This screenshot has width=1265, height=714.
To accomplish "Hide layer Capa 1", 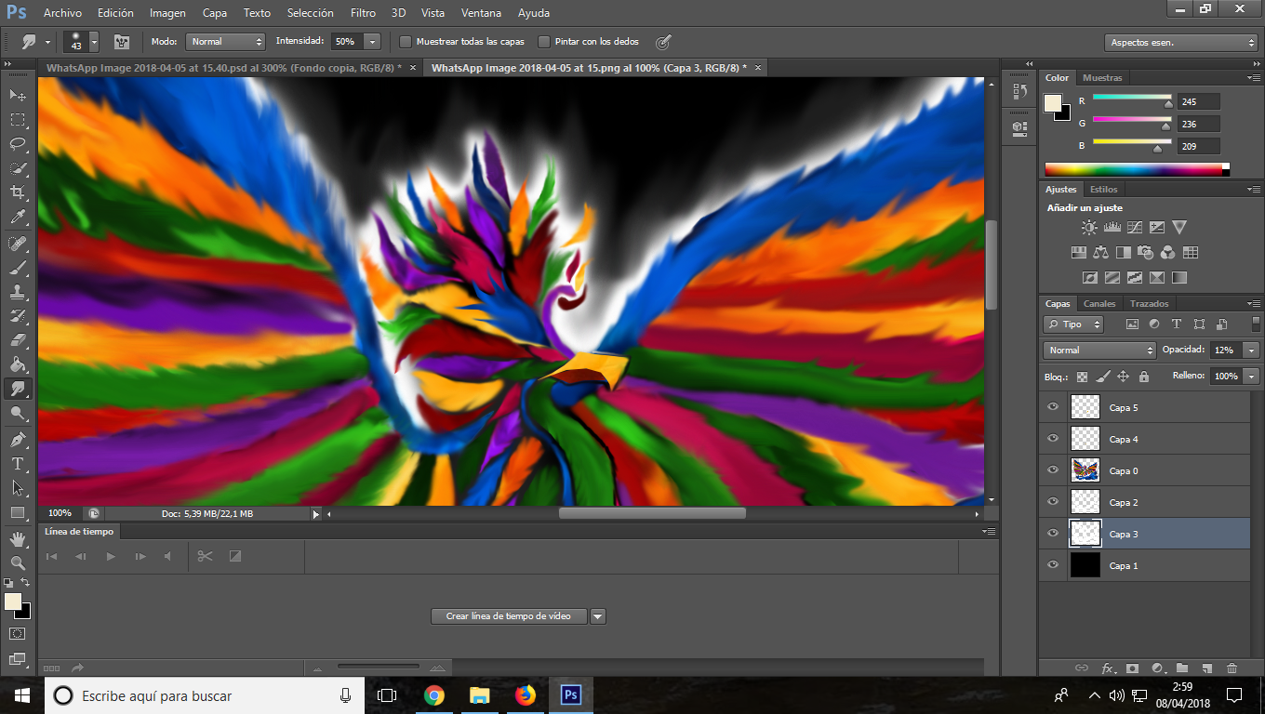I will (1053, 565).
